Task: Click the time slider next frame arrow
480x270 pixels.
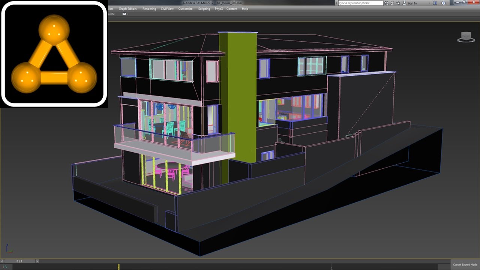Action: coord(37,261)
